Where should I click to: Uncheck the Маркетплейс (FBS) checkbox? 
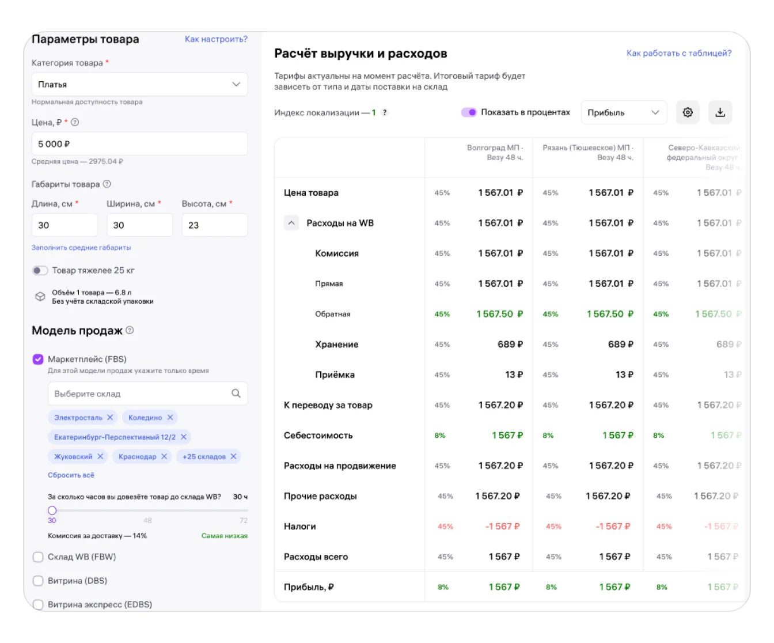(x=38, y=360)
